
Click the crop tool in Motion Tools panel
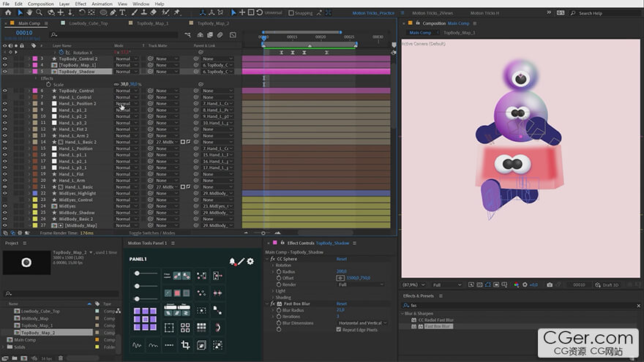tap(185, 345)
